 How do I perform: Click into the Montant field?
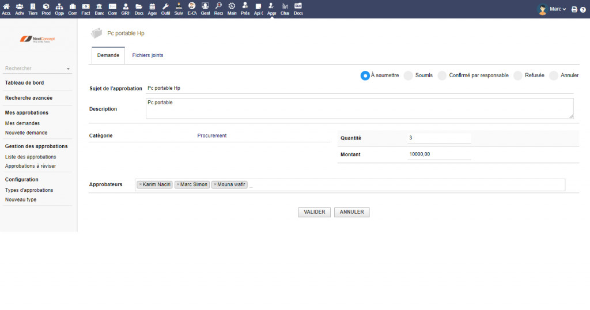click(439, 154)
